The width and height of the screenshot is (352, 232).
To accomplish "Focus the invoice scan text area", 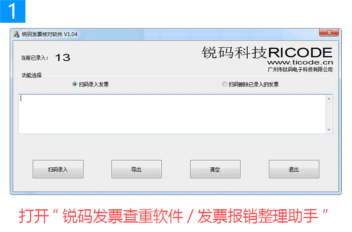I will [x=172, y=114].
